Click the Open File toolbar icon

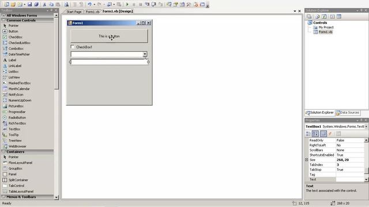click(13, 4)
